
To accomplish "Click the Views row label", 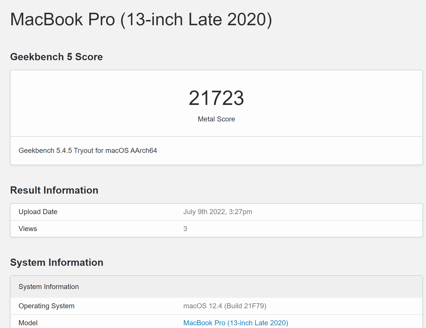I will tap(28, 229).
